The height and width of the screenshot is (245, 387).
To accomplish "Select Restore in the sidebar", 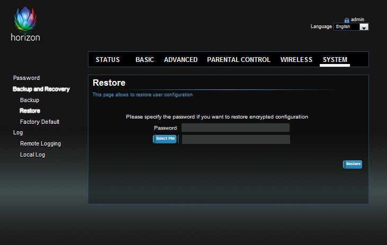I will (30, 111).
